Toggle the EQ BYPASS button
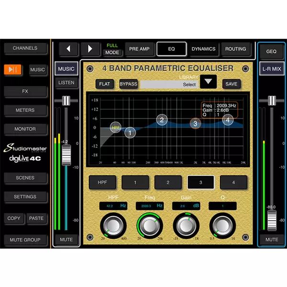Viewport: 287px width, 287px height. coord(128,84)
